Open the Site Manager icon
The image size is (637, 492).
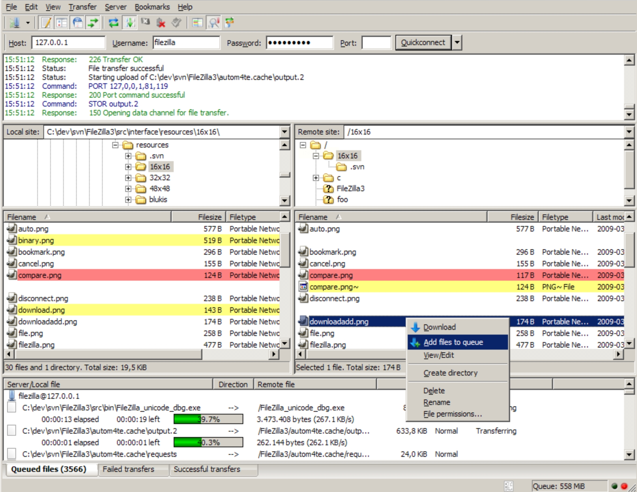pos(14,23)
